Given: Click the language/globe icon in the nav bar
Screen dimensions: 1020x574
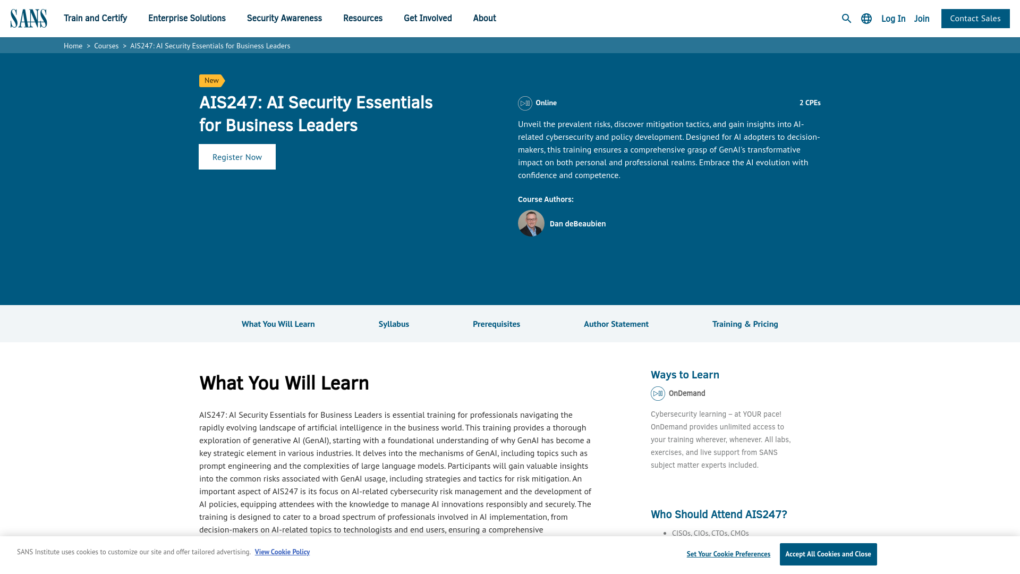Looking at the screenshot, I should [x=866, y=18].
